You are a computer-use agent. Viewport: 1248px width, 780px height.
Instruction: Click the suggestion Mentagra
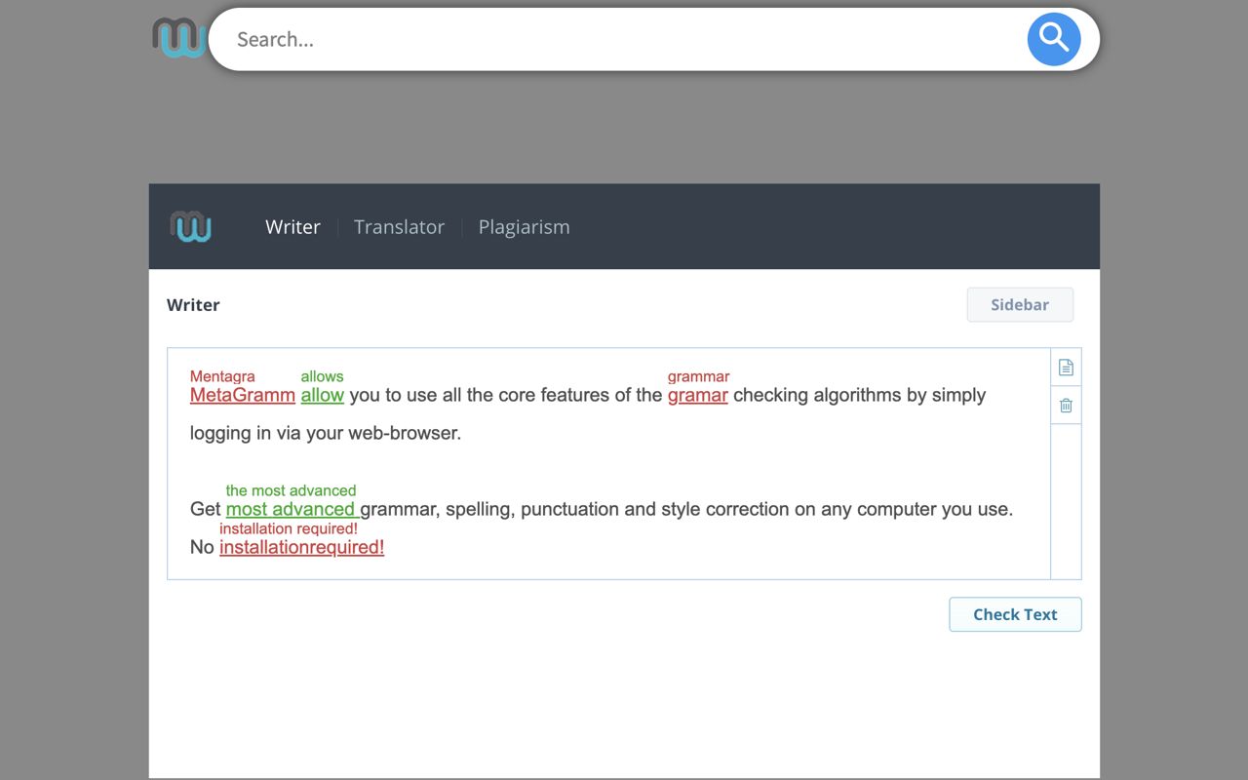222,376
